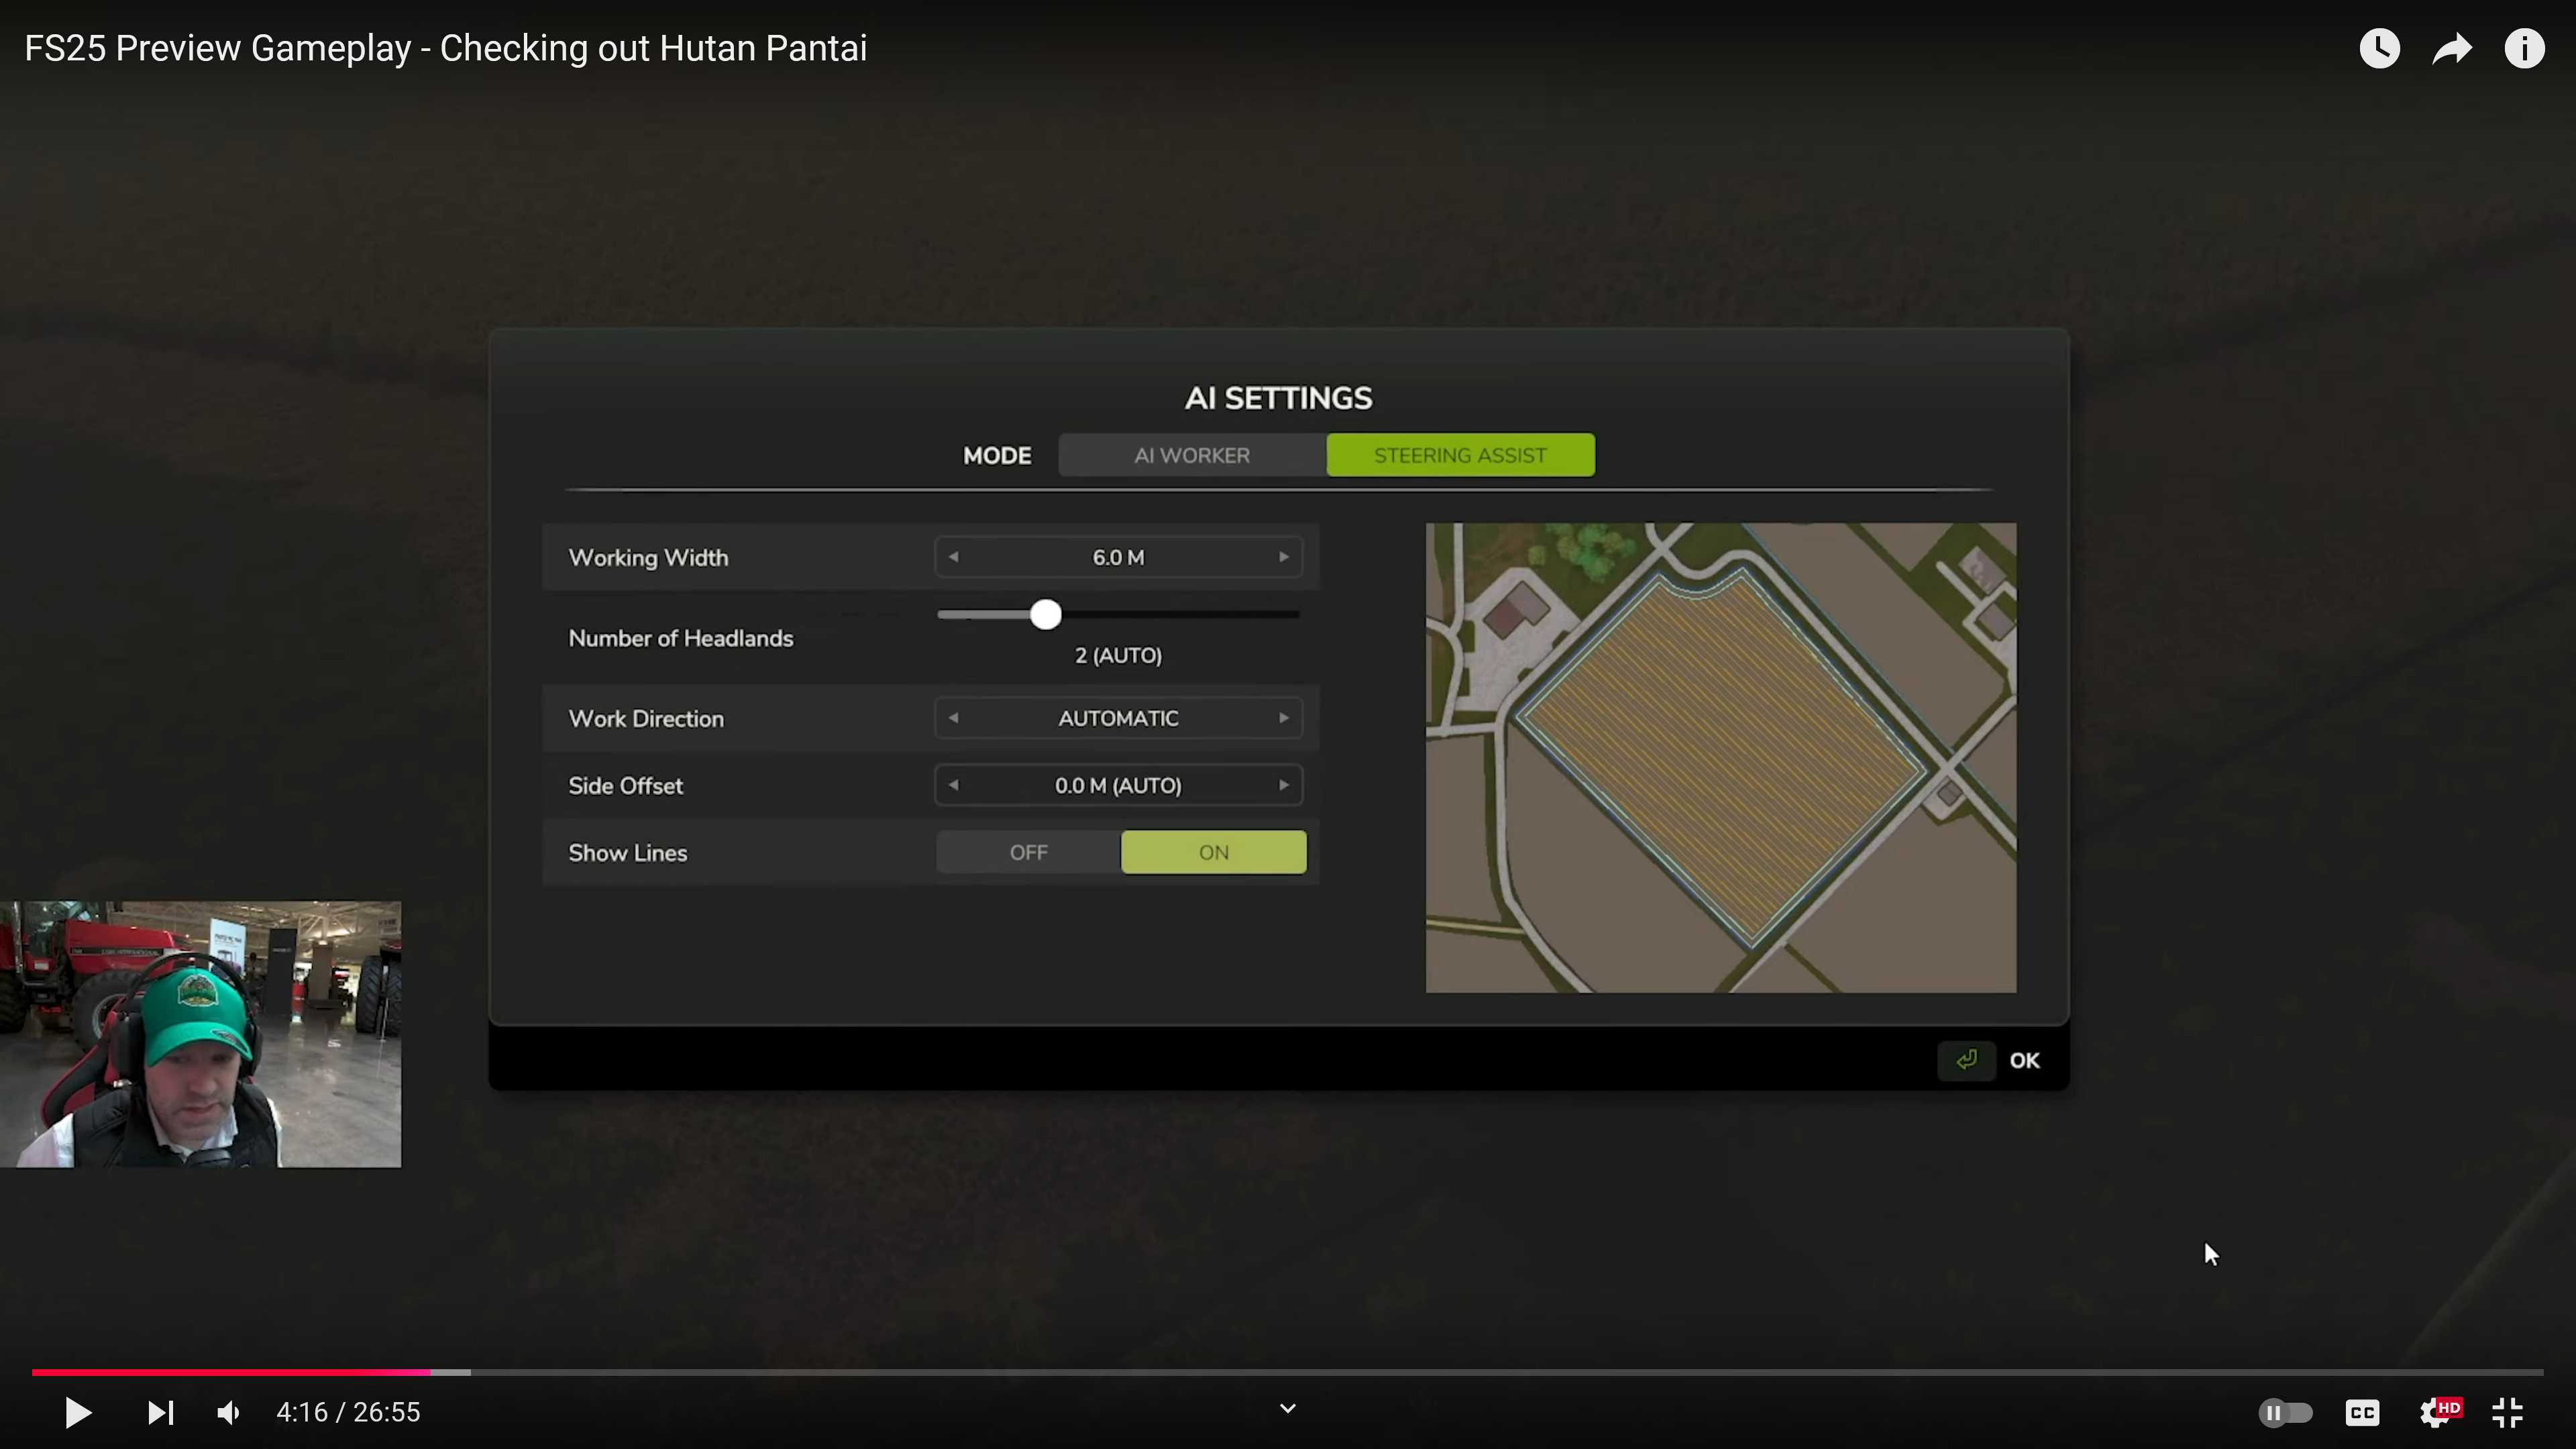Switch mode to AI Worker

tap(1192, 455)
